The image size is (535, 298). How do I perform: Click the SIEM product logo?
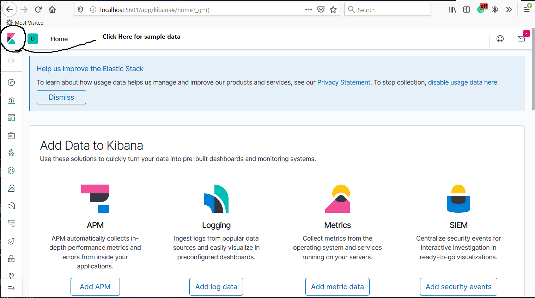click(458, 199)
